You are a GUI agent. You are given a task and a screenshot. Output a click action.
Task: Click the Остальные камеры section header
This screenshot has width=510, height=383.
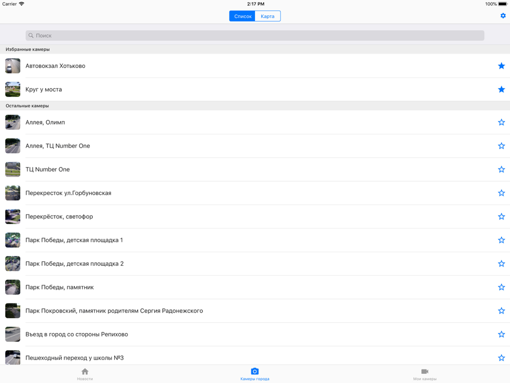click(28, 106)
